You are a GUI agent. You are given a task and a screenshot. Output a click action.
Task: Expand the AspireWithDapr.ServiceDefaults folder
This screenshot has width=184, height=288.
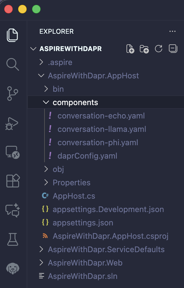point(106,249)
